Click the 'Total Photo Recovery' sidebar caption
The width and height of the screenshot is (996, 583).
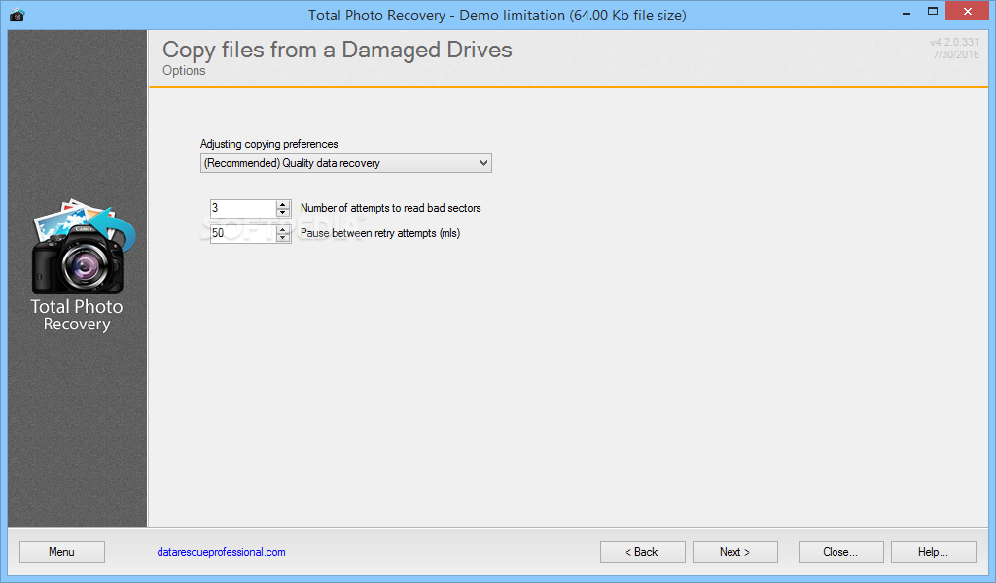coord(77,315)
